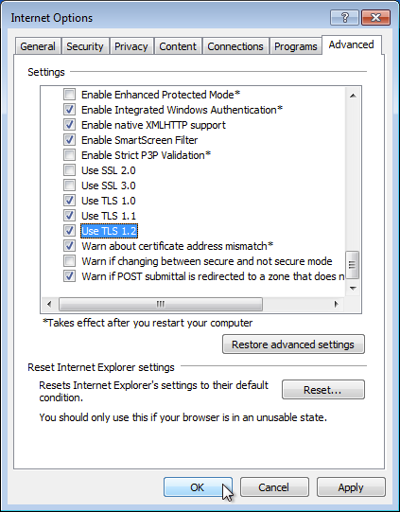Uncheck Use TLS 1.0 option
400x512 pixels.
tap(69, 201)
